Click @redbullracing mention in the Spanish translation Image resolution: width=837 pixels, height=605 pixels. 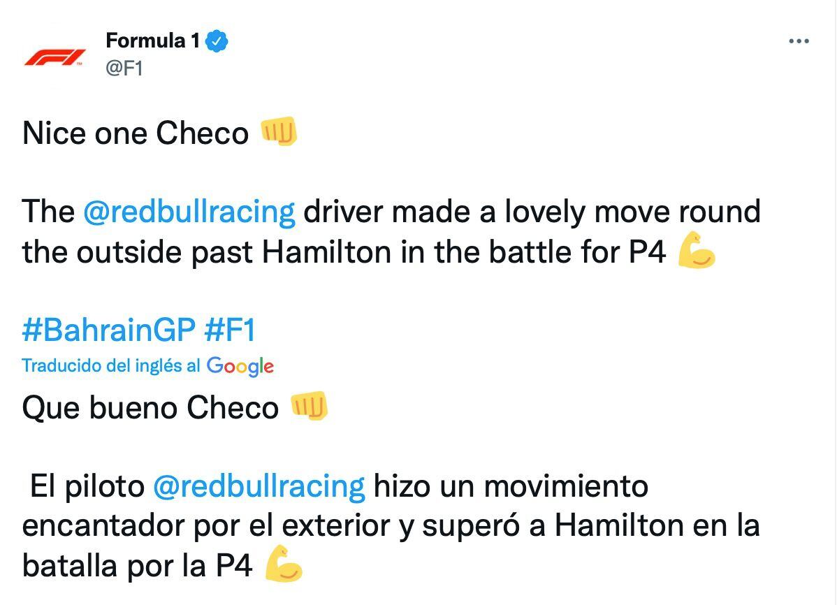259,486
